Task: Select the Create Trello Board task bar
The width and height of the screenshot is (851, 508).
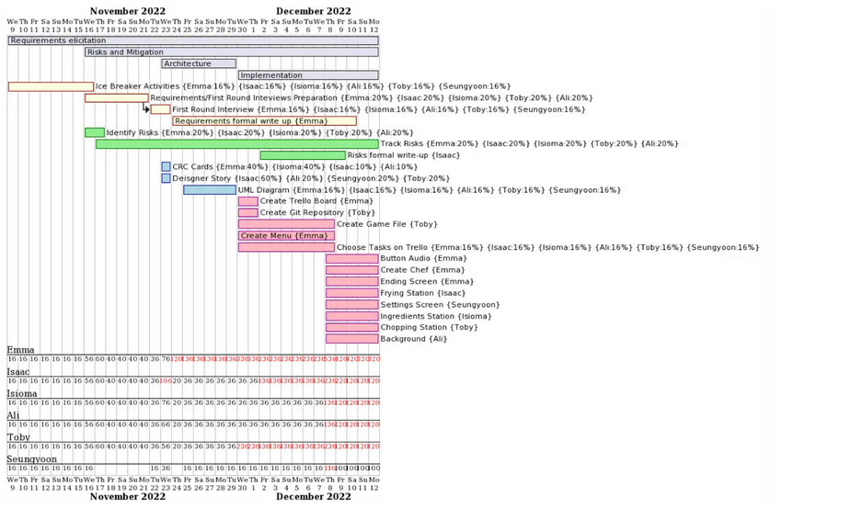Action: 248,201
